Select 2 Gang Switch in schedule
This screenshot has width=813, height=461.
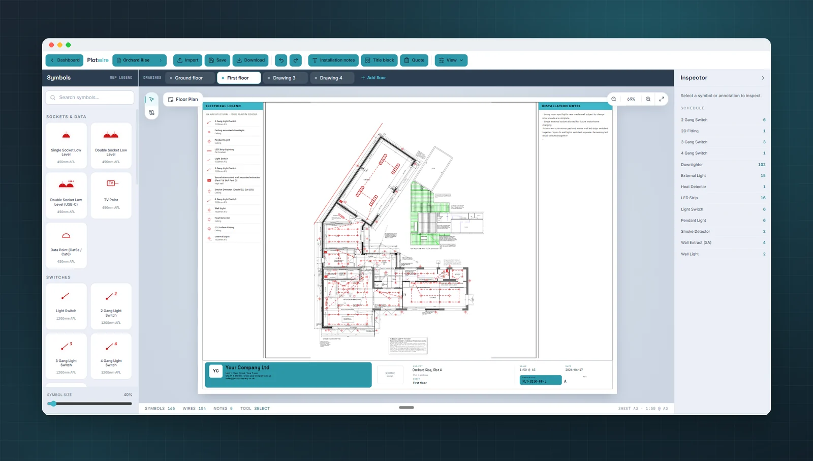point(723,120)
